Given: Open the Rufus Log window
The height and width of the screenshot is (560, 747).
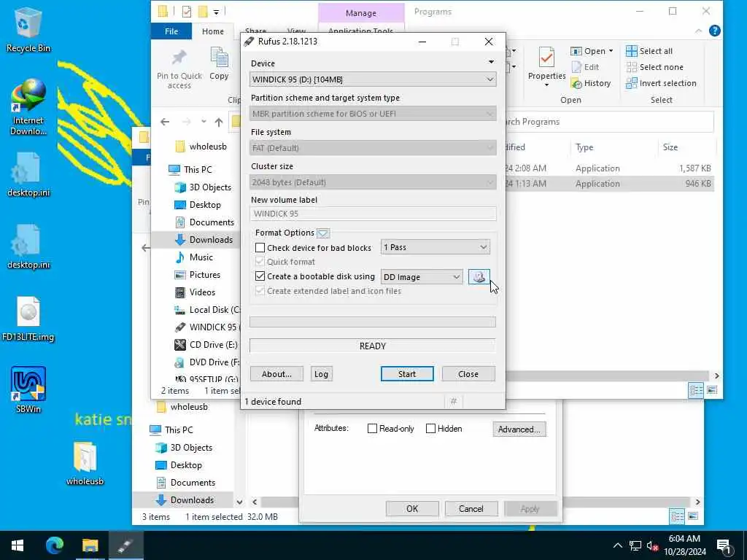Looking at the screenshot, I should [x=321, y=374].
